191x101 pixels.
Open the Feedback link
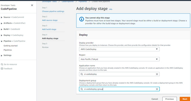point(8,68)
